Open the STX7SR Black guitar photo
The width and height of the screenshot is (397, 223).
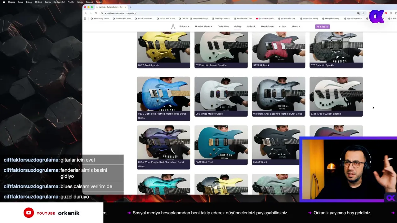coord(279,47)
